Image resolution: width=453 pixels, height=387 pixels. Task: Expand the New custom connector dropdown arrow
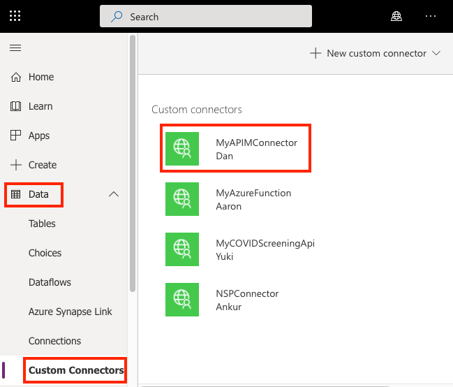pyautogui.click(x=436, y=53)
